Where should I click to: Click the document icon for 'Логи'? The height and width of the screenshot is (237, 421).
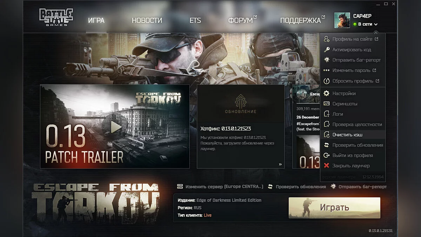pos(327,114)
